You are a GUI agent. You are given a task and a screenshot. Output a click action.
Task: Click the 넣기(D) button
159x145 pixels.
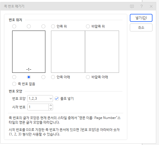coord(141,18)
